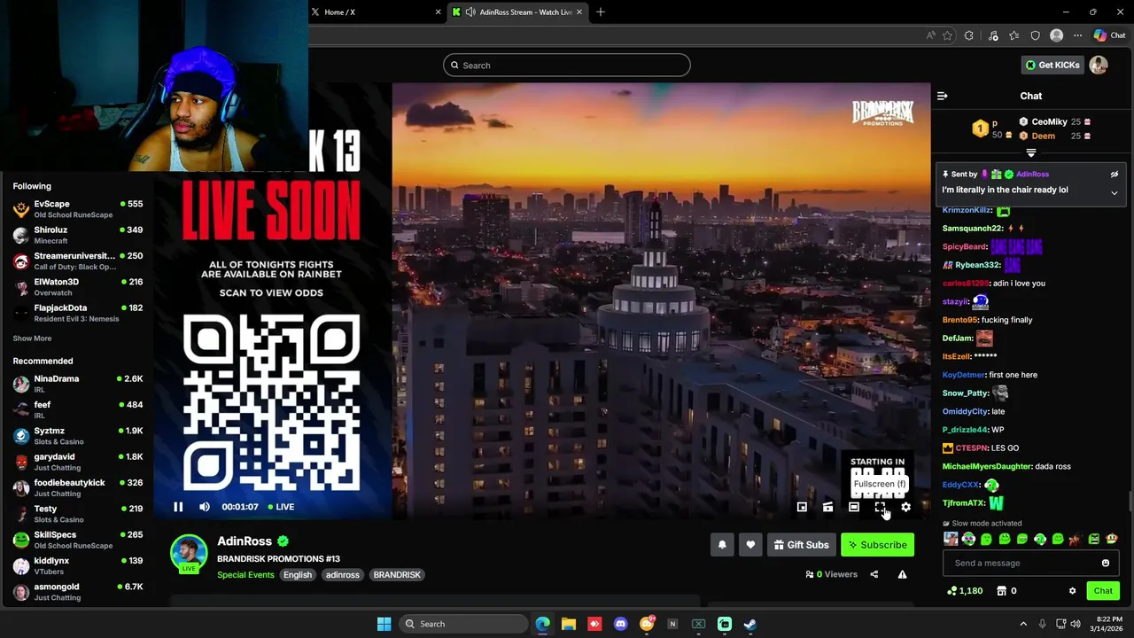Image resolution: width=1134 pixels, height=638 pixels.
Task: Open Steam from the taskbar
Action: click(750, 624)
